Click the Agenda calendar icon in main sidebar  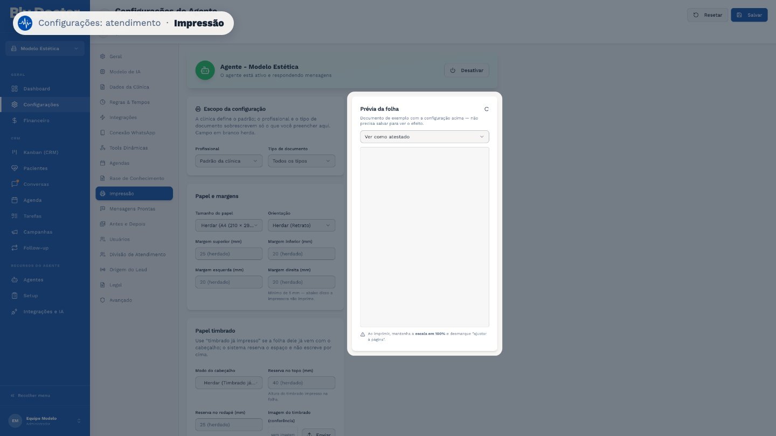(15, 200)
